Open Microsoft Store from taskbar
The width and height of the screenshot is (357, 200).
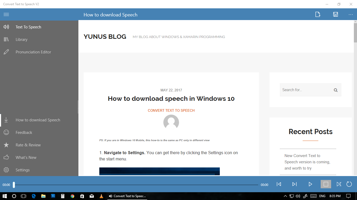[x=82, y=196]
